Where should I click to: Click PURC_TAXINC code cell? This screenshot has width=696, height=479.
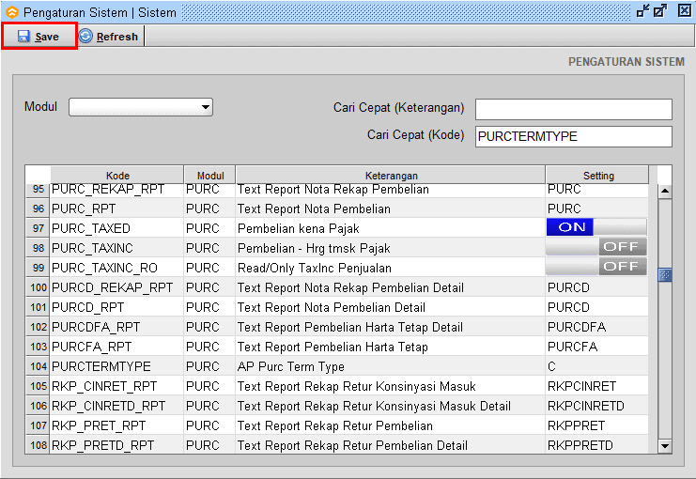click(x=117, y=248)
